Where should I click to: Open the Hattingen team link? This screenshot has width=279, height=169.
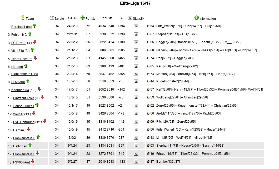point(20,146)
